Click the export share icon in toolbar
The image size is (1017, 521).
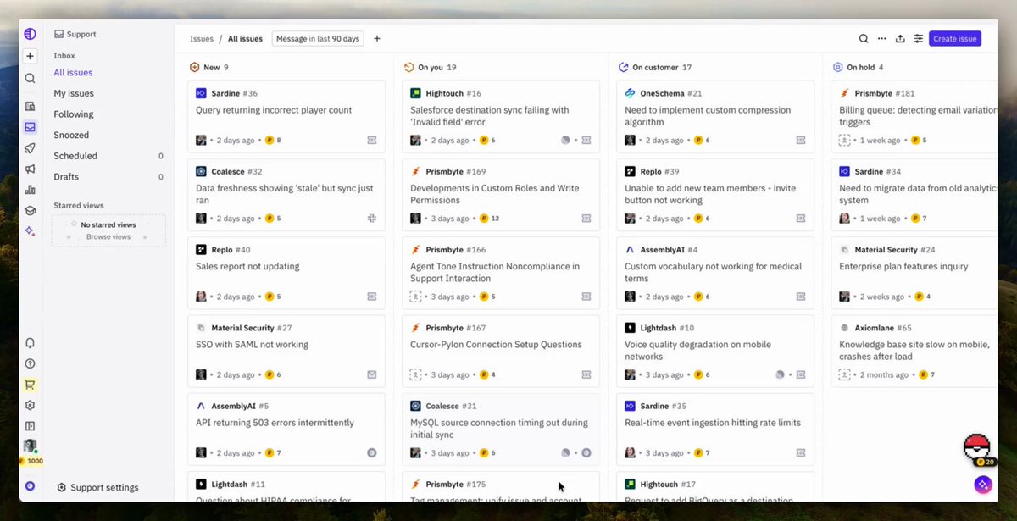click(900, 38)
